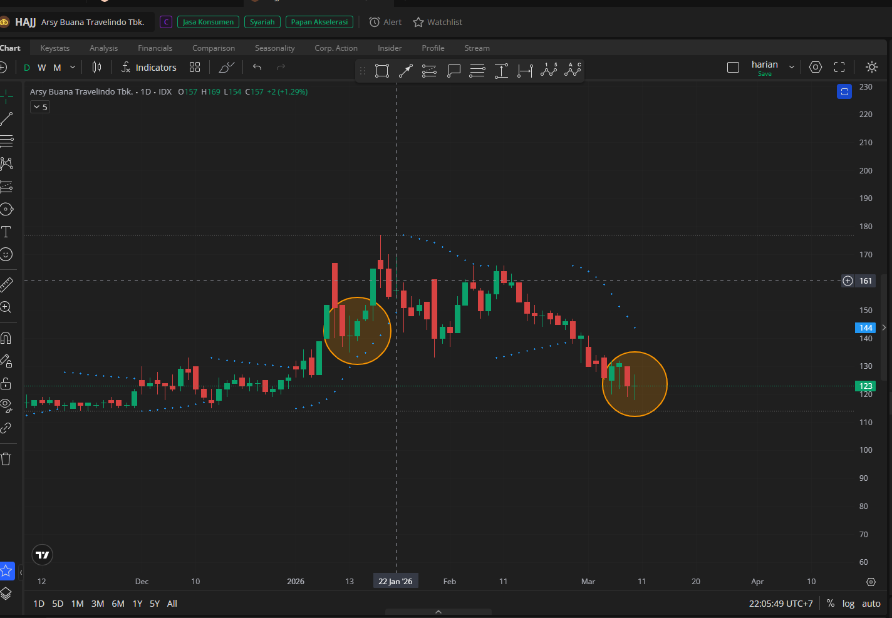Screen dimensions: 892x618
Task: Toggle the favorites star toolbar
Action: [x=6, y=571]
